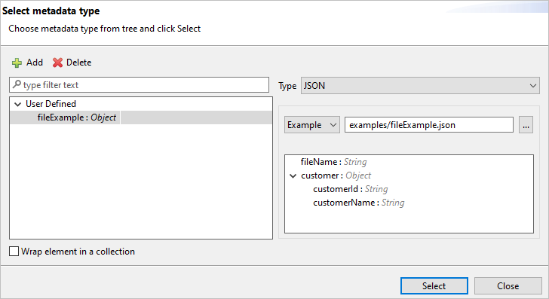Click the examples/fileExample.json path field
The width and height of the screenshot is (549, 299).
tap(429, 125)
